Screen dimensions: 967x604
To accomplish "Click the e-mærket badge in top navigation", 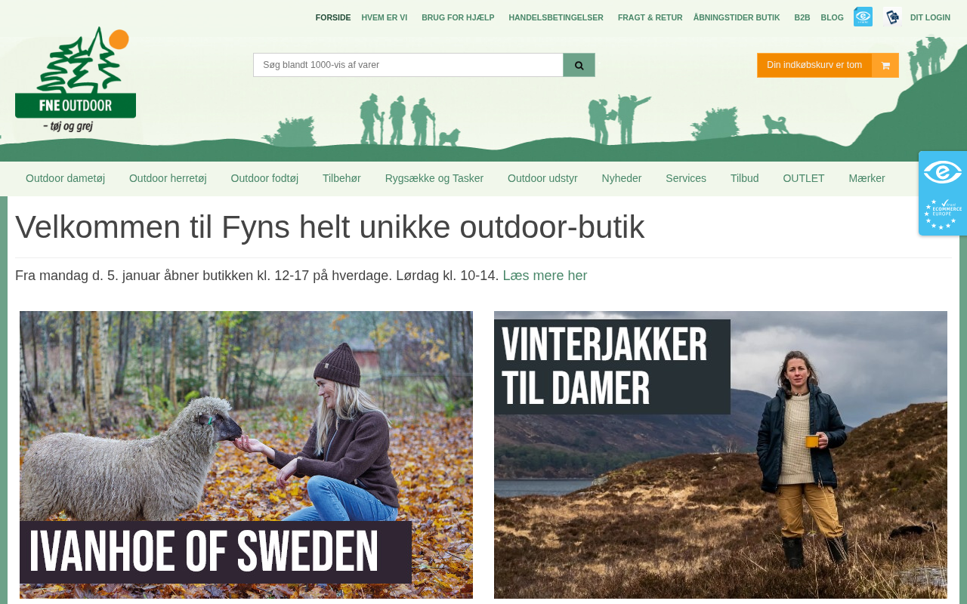I will [x=863, y=17].
